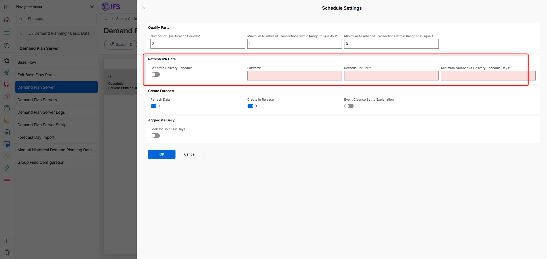Click the Cancel button

click(190, 154)
